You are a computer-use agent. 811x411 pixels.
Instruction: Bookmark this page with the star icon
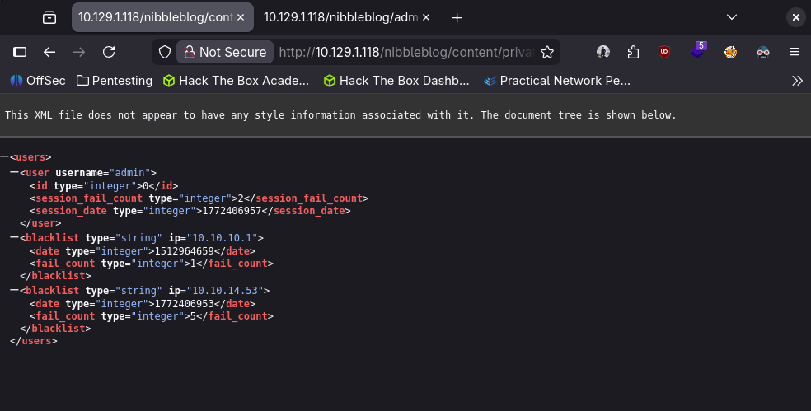(x=546, y=52)
